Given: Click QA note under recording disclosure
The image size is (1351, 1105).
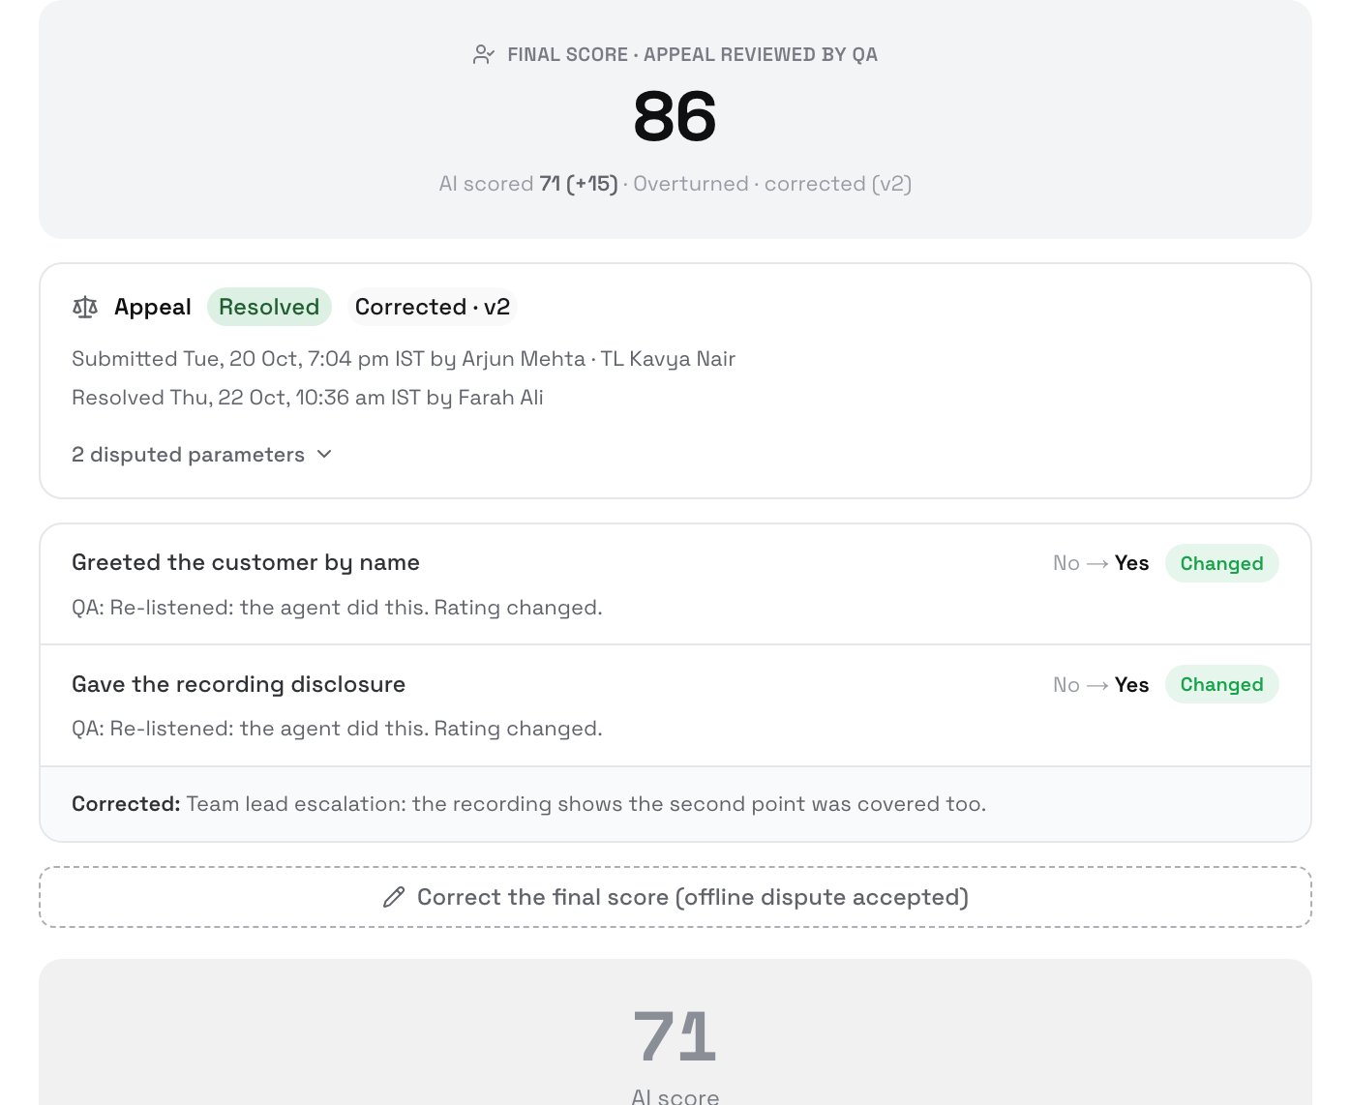Looking at the screenshot, I should [337, 729].
